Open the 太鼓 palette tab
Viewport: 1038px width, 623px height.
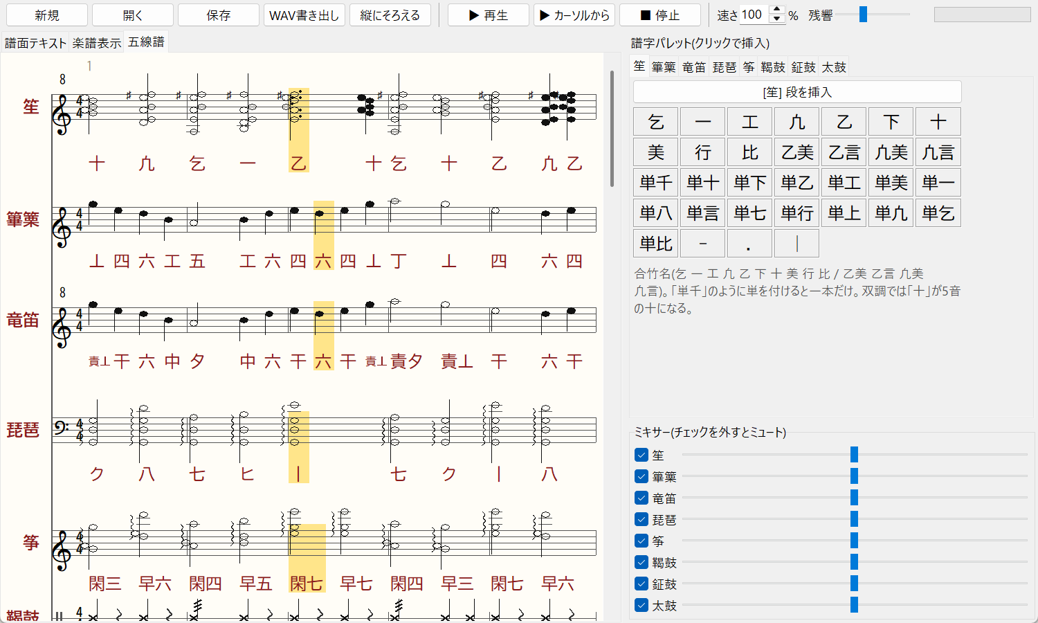(834, 67)
